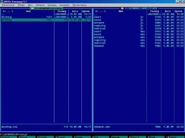Select shortcut js file in right panel
Image resolution: width=185 pixels, height=138 pixels.
pos(139,29)
